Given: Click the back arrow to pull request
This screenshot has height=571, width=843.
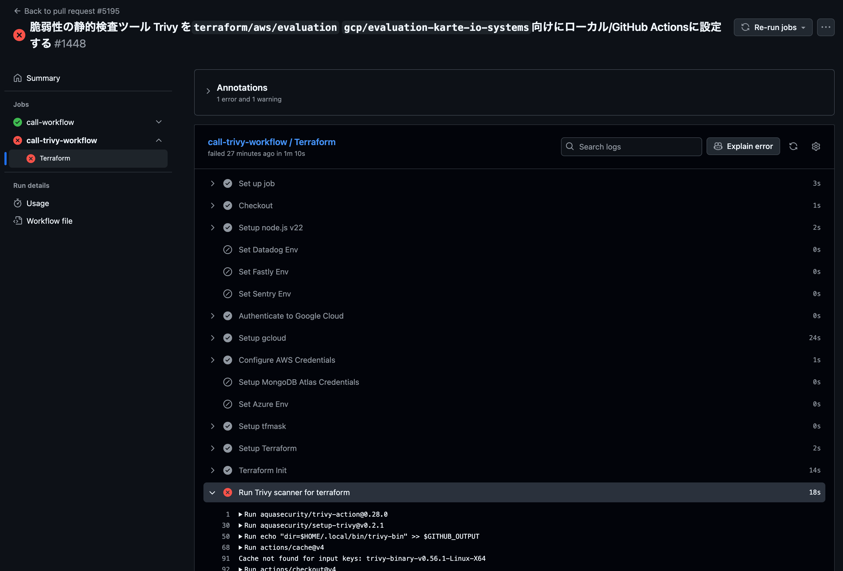Looking at the screenshot, I should click(17, 11).
